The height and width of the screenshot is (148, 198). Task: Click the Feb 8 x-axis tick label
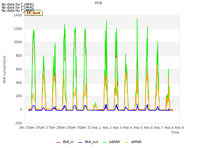tap(169, 128)
